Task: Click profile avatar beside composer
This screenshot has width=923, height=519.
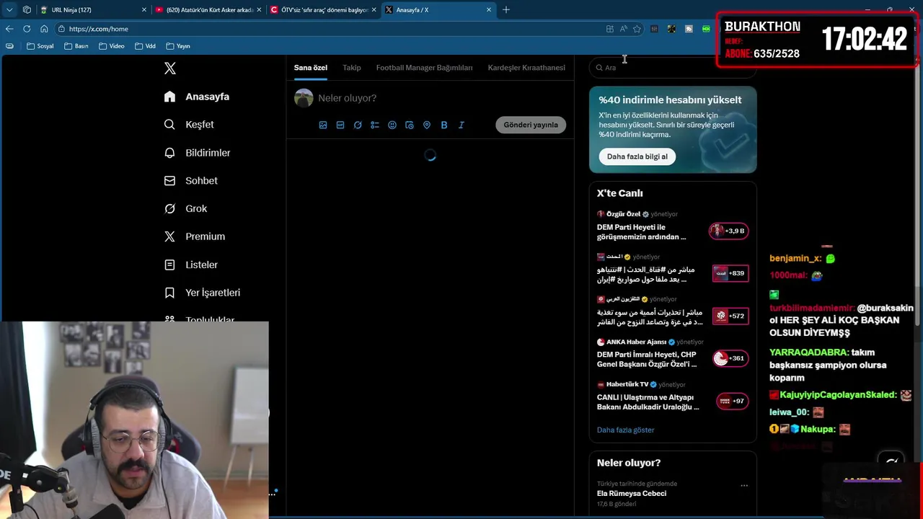Action: [x=304, y=98]
